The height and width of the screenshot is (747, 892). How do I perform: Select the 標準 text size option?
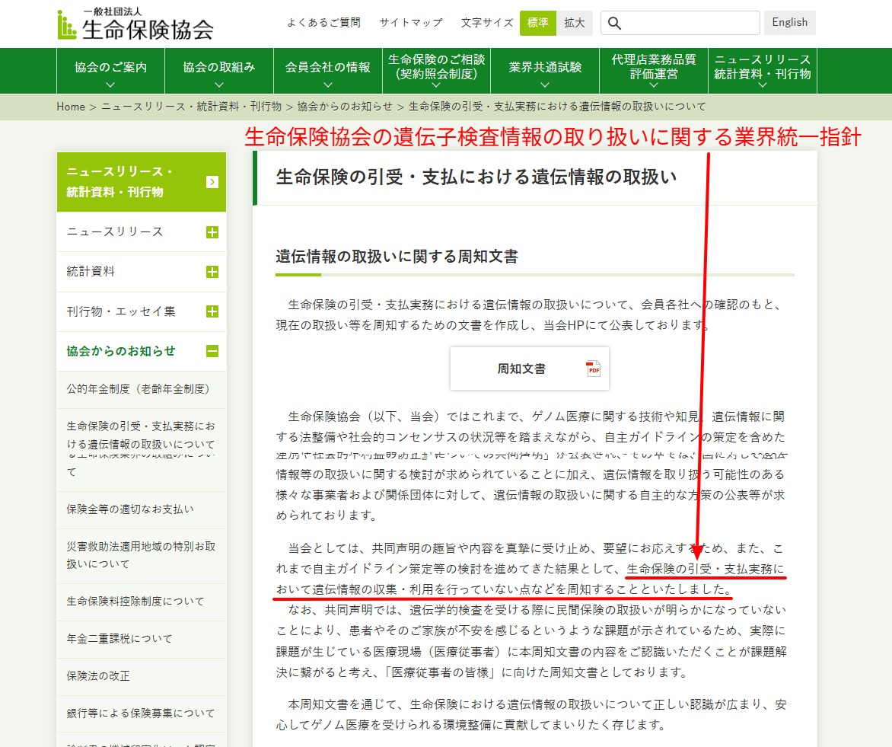538,23
